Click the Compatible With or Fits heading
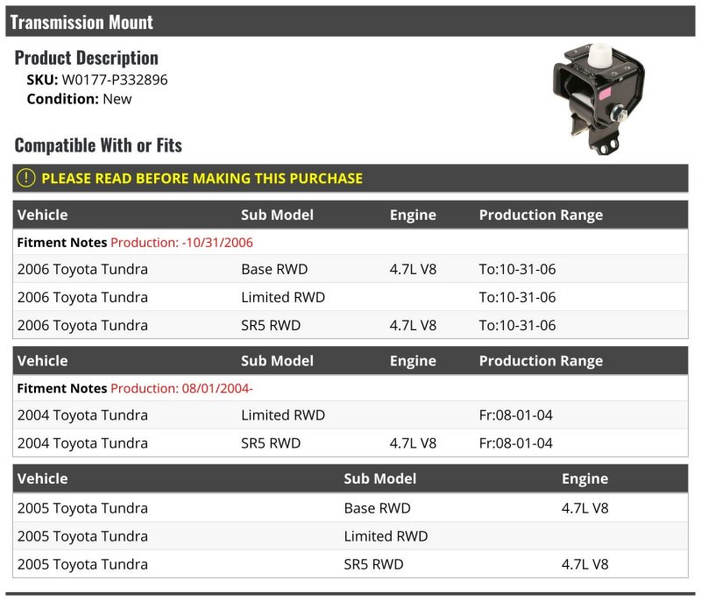Viewport: 701px width, 601px height. (98, 145)
